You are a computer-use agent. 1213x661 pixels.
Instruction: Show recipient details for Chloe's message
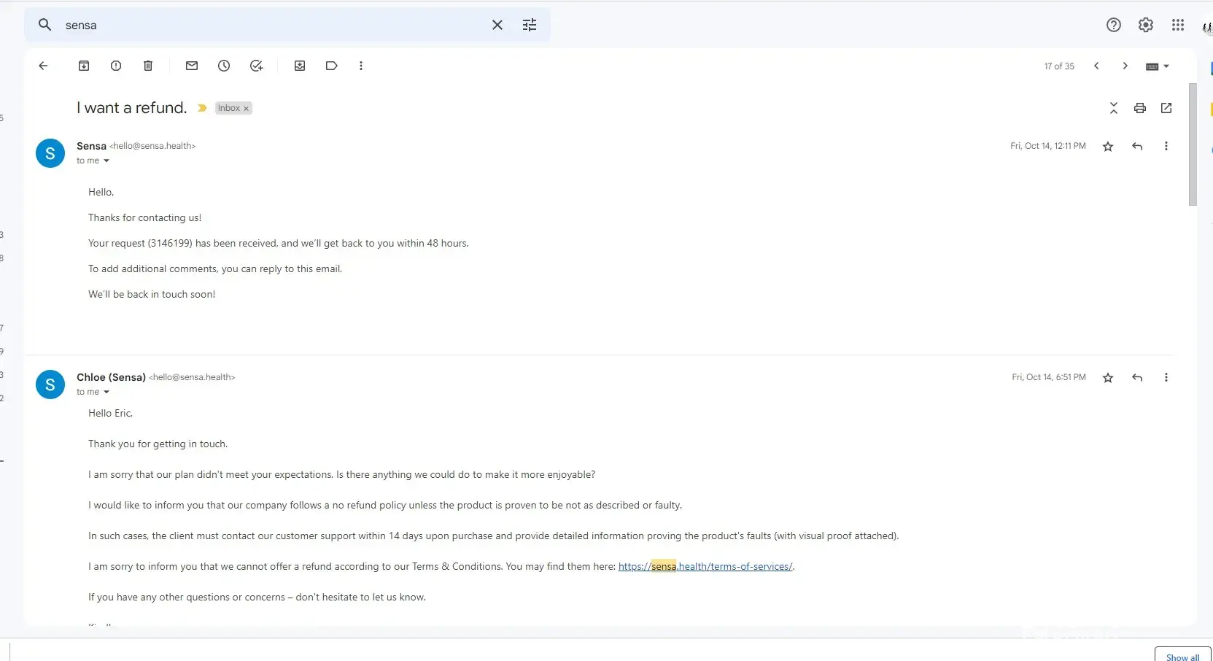pyautogui.click(x=106, y=392)
